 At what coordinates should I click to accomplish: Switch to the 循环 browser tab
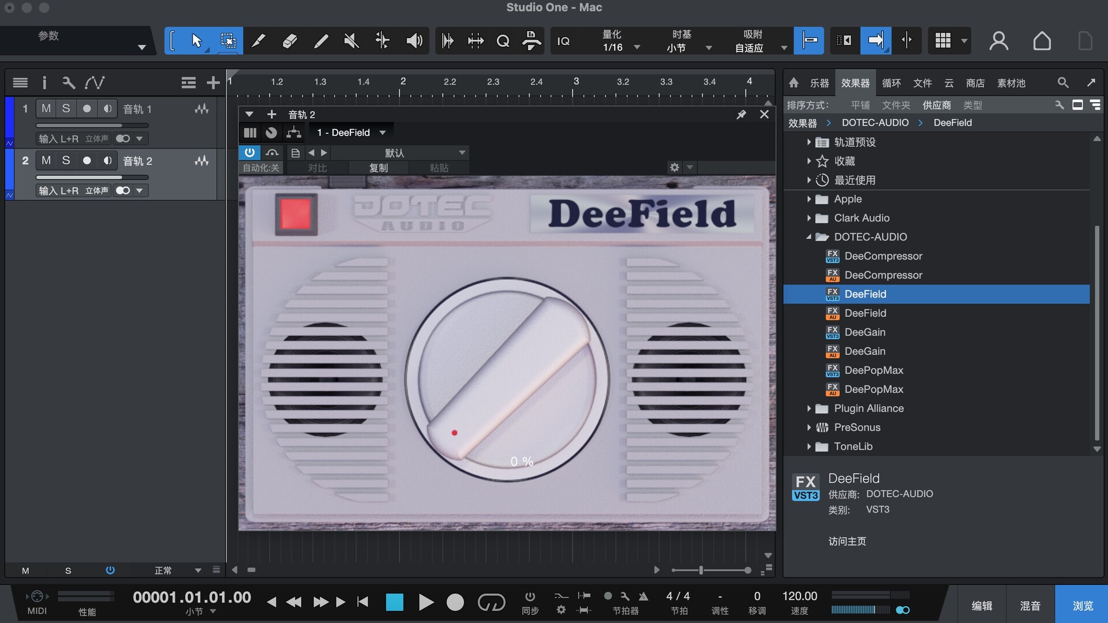pos(891,83)
